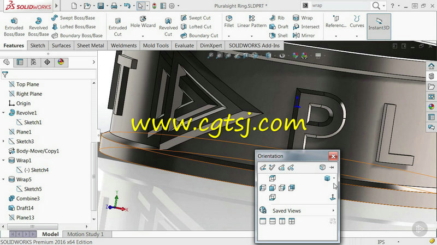The width and height of the screenshot is (437, 245).
Task: Open the Surfaces ribbon tab
Action: pyautogui.click(x=61, y=46)
